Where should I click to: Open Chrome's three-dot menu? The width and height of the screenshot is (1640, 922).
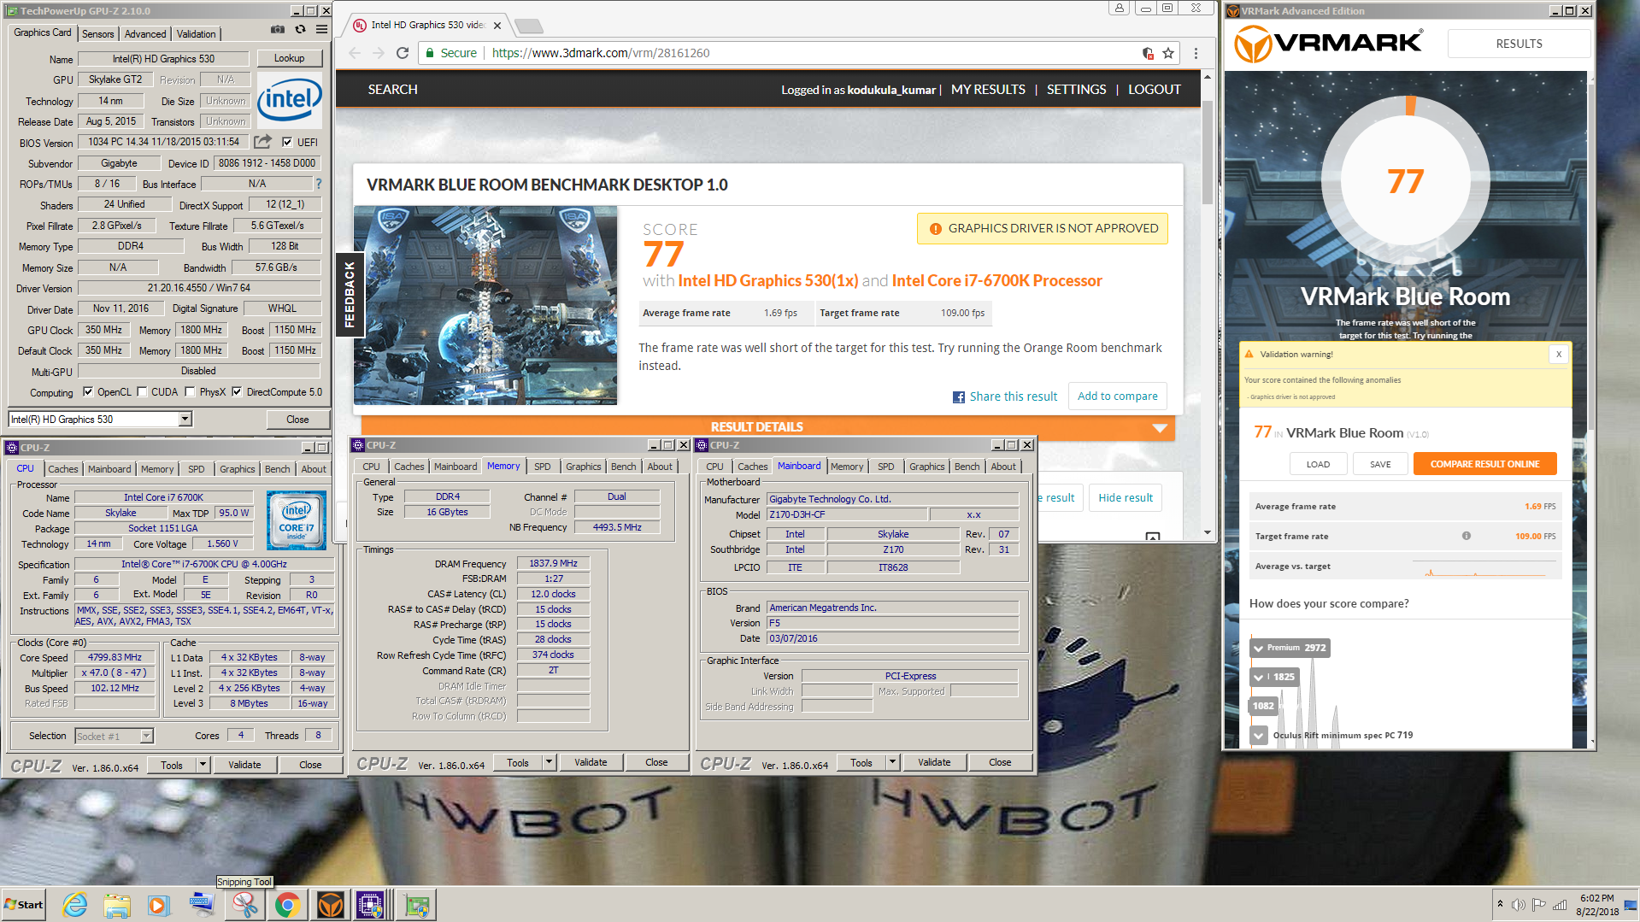(1196, 53)
